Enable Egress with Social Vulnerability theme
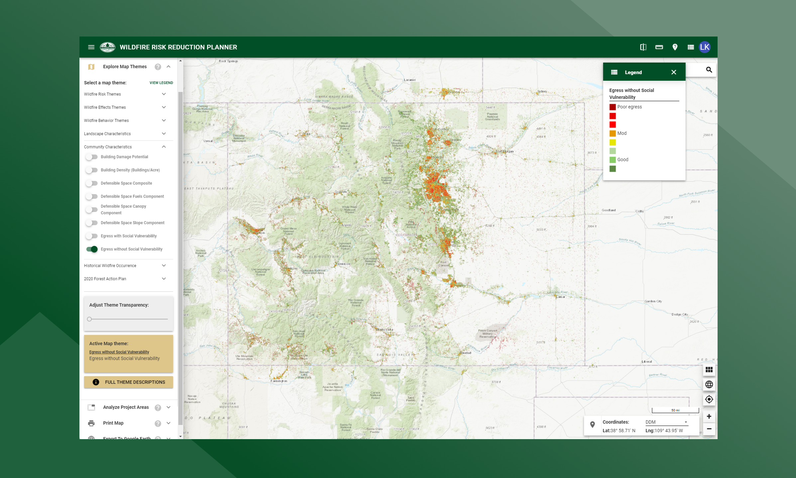The width and height of the screenshot is (796, 478). (91, 236)
